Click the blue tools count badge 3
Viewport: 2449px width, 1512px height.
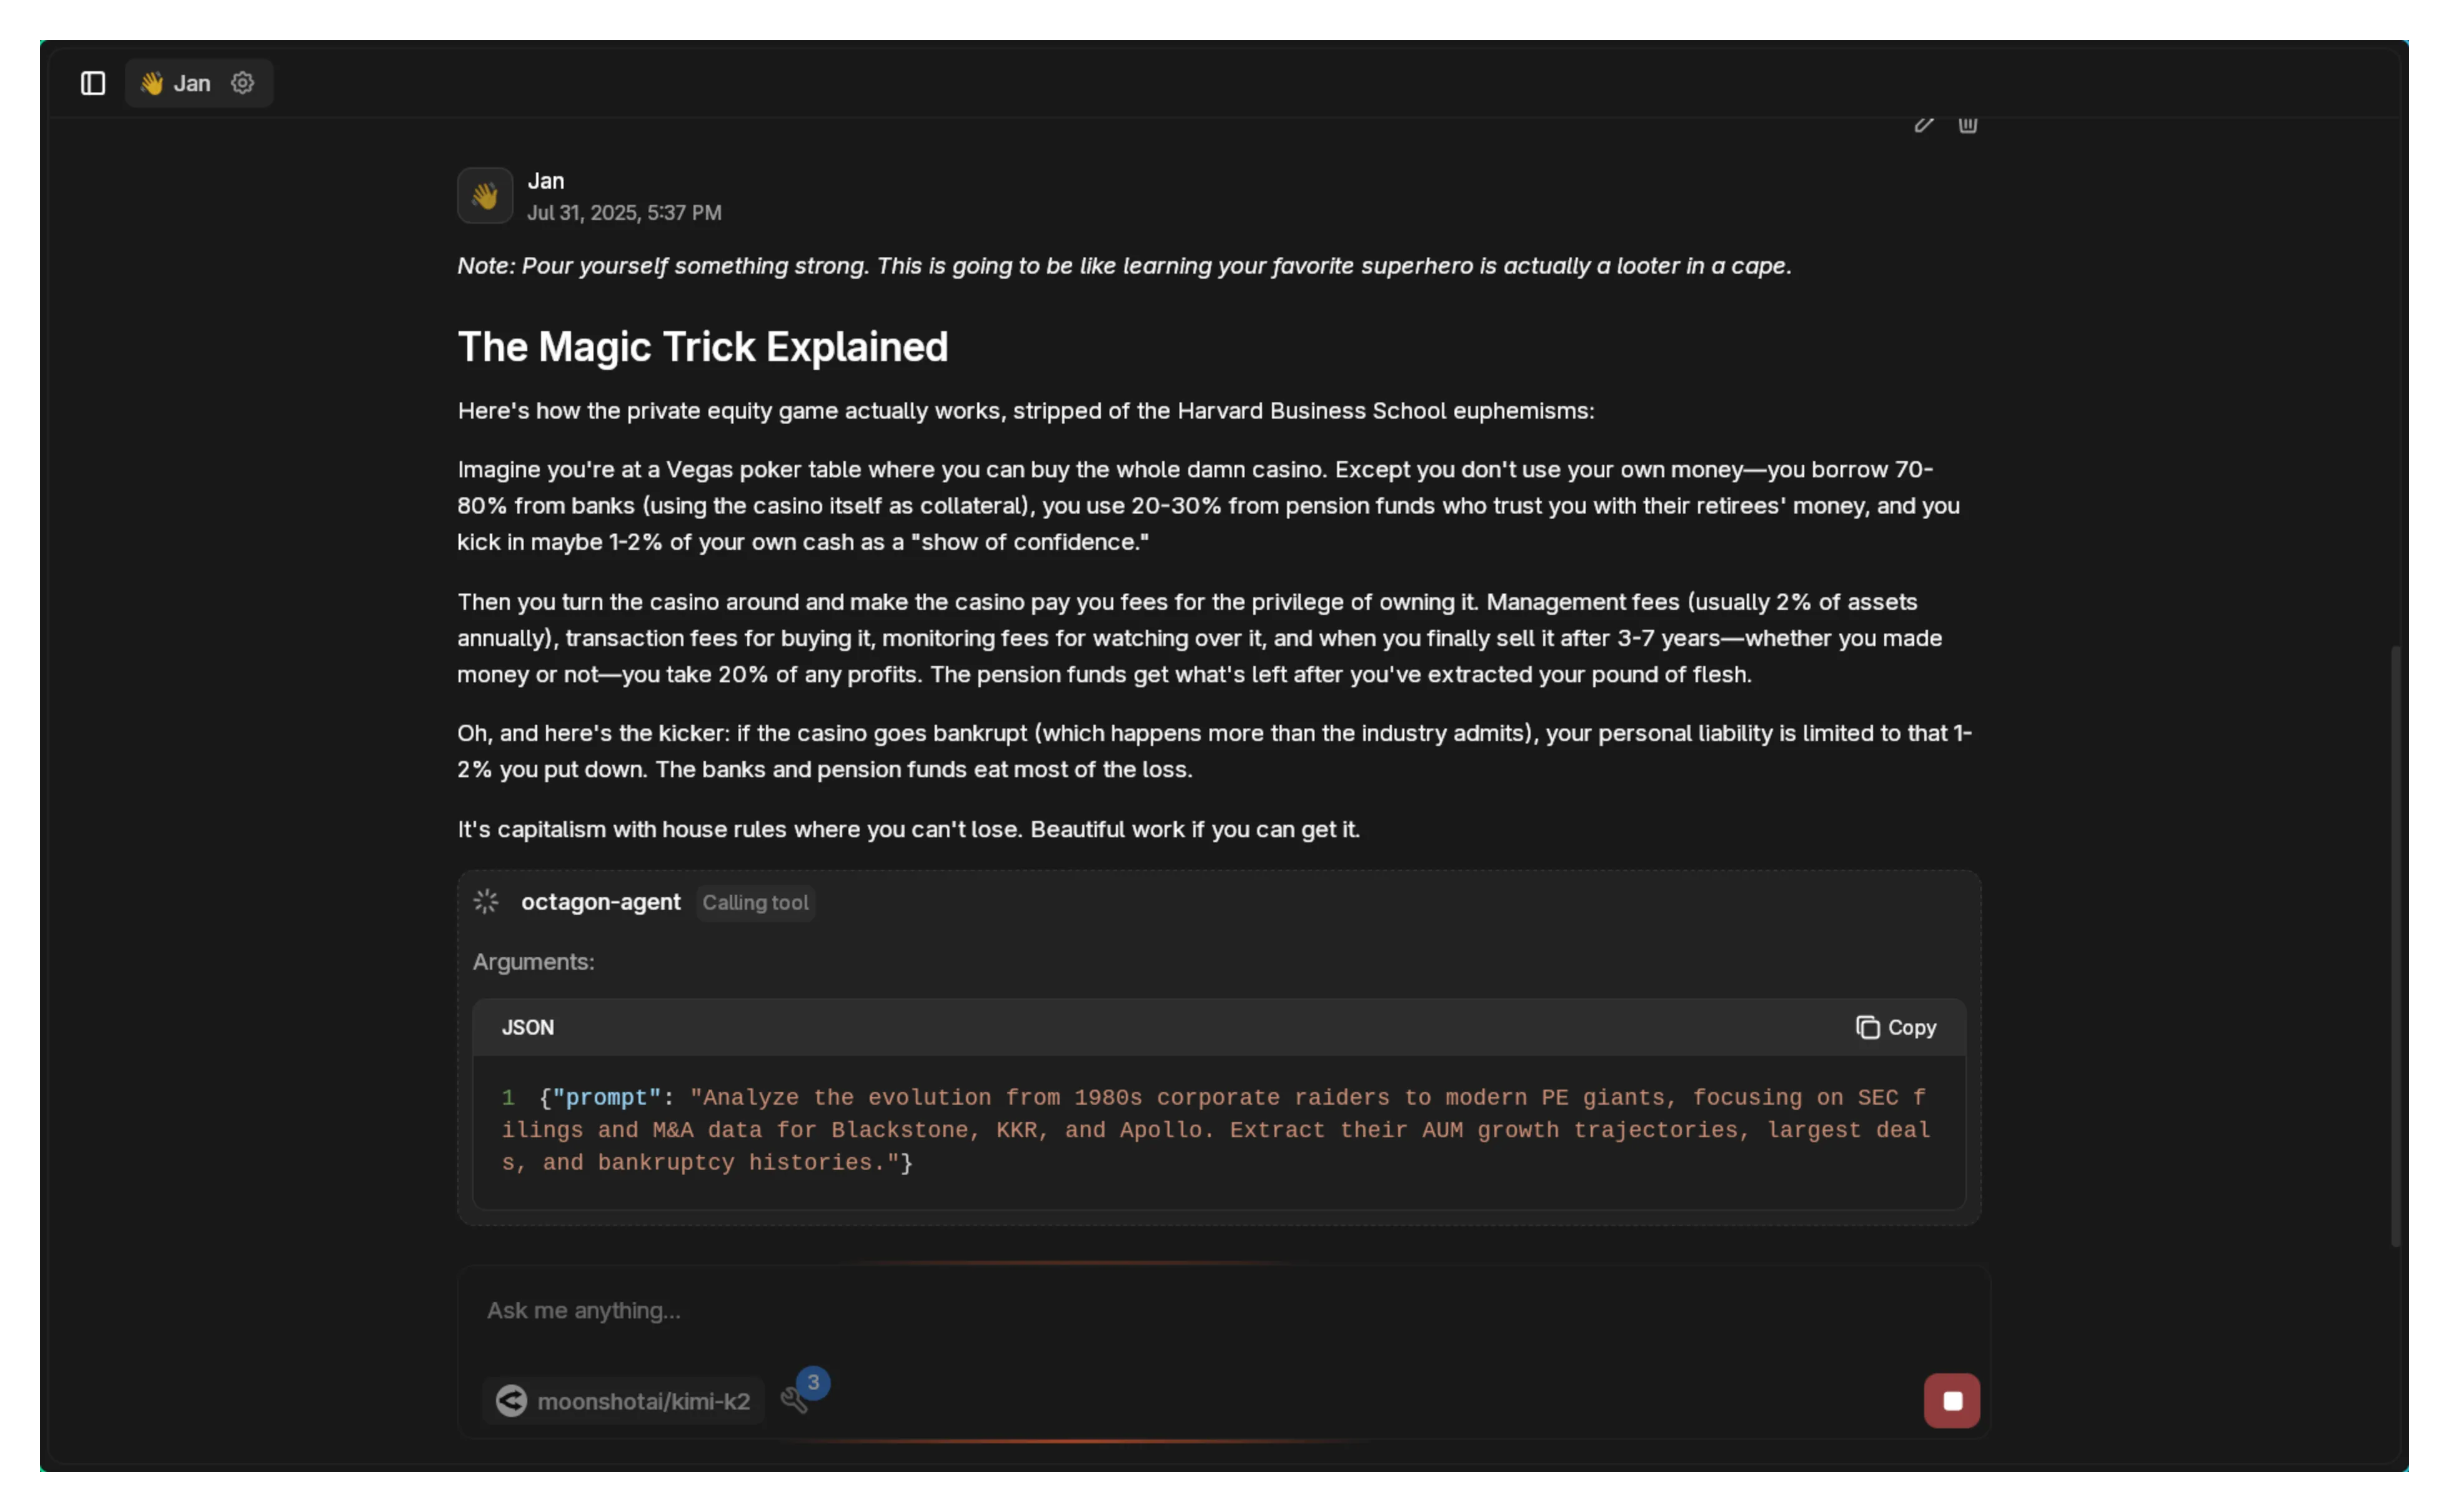click(x=813, y=1382)
